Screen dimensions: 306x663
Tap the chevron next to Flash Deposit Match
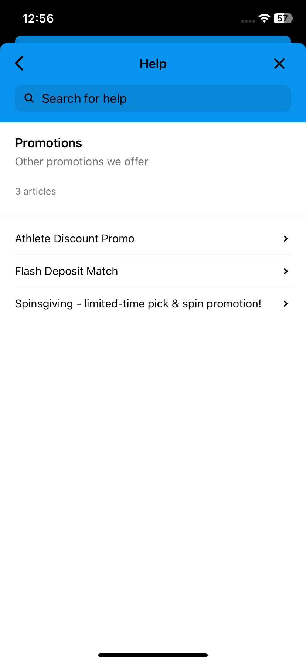point(285,271)
